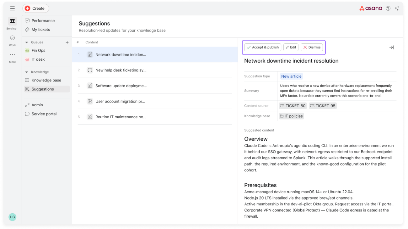Image resolution: width=408 pixels, height=229 pixels.
Task: Open the hamburger navigation menu
Action: (13, 8)
